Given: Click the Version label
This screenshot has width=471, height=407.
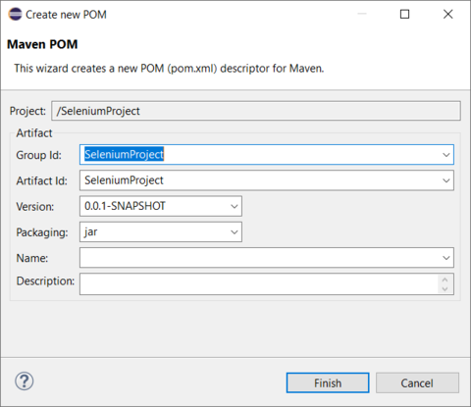Looking at the screenshot, I should tap(35, 207).
